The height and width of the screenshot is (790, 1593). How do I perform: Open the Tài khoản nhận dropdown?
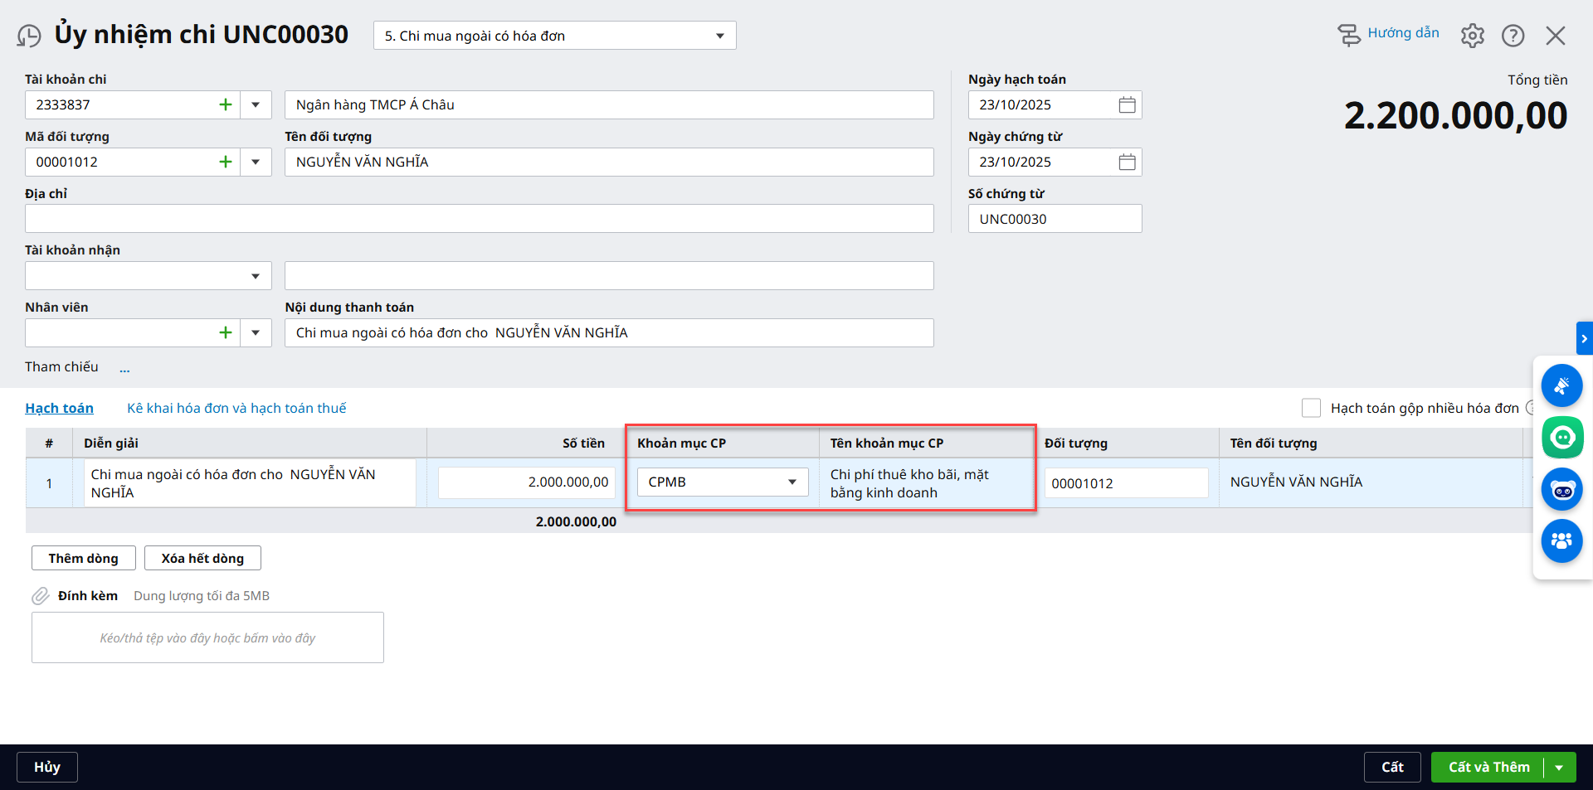tap(256, 276)
